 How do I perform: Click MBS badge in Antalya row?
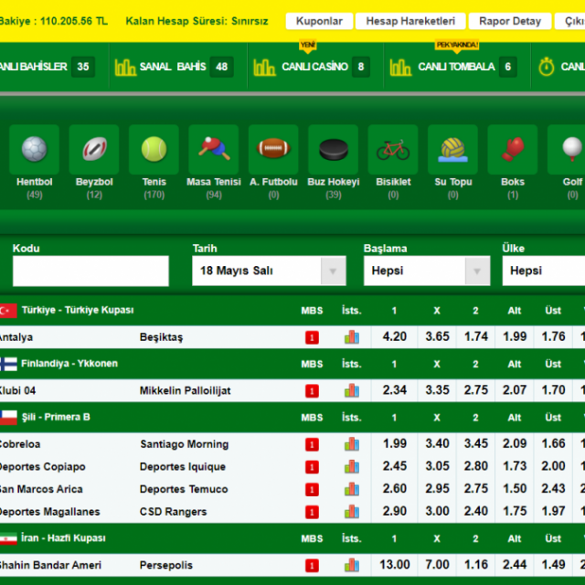[x=312, y=337]
